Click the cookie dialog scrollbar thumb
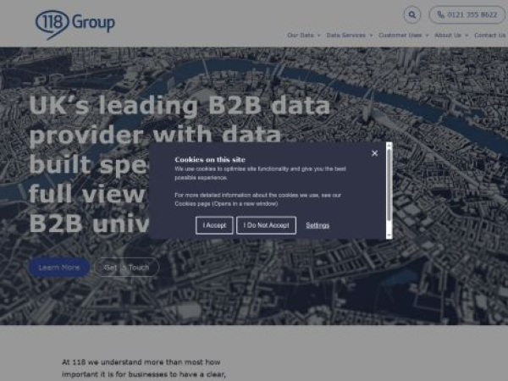The image size is (508, 381). point(389,185)
